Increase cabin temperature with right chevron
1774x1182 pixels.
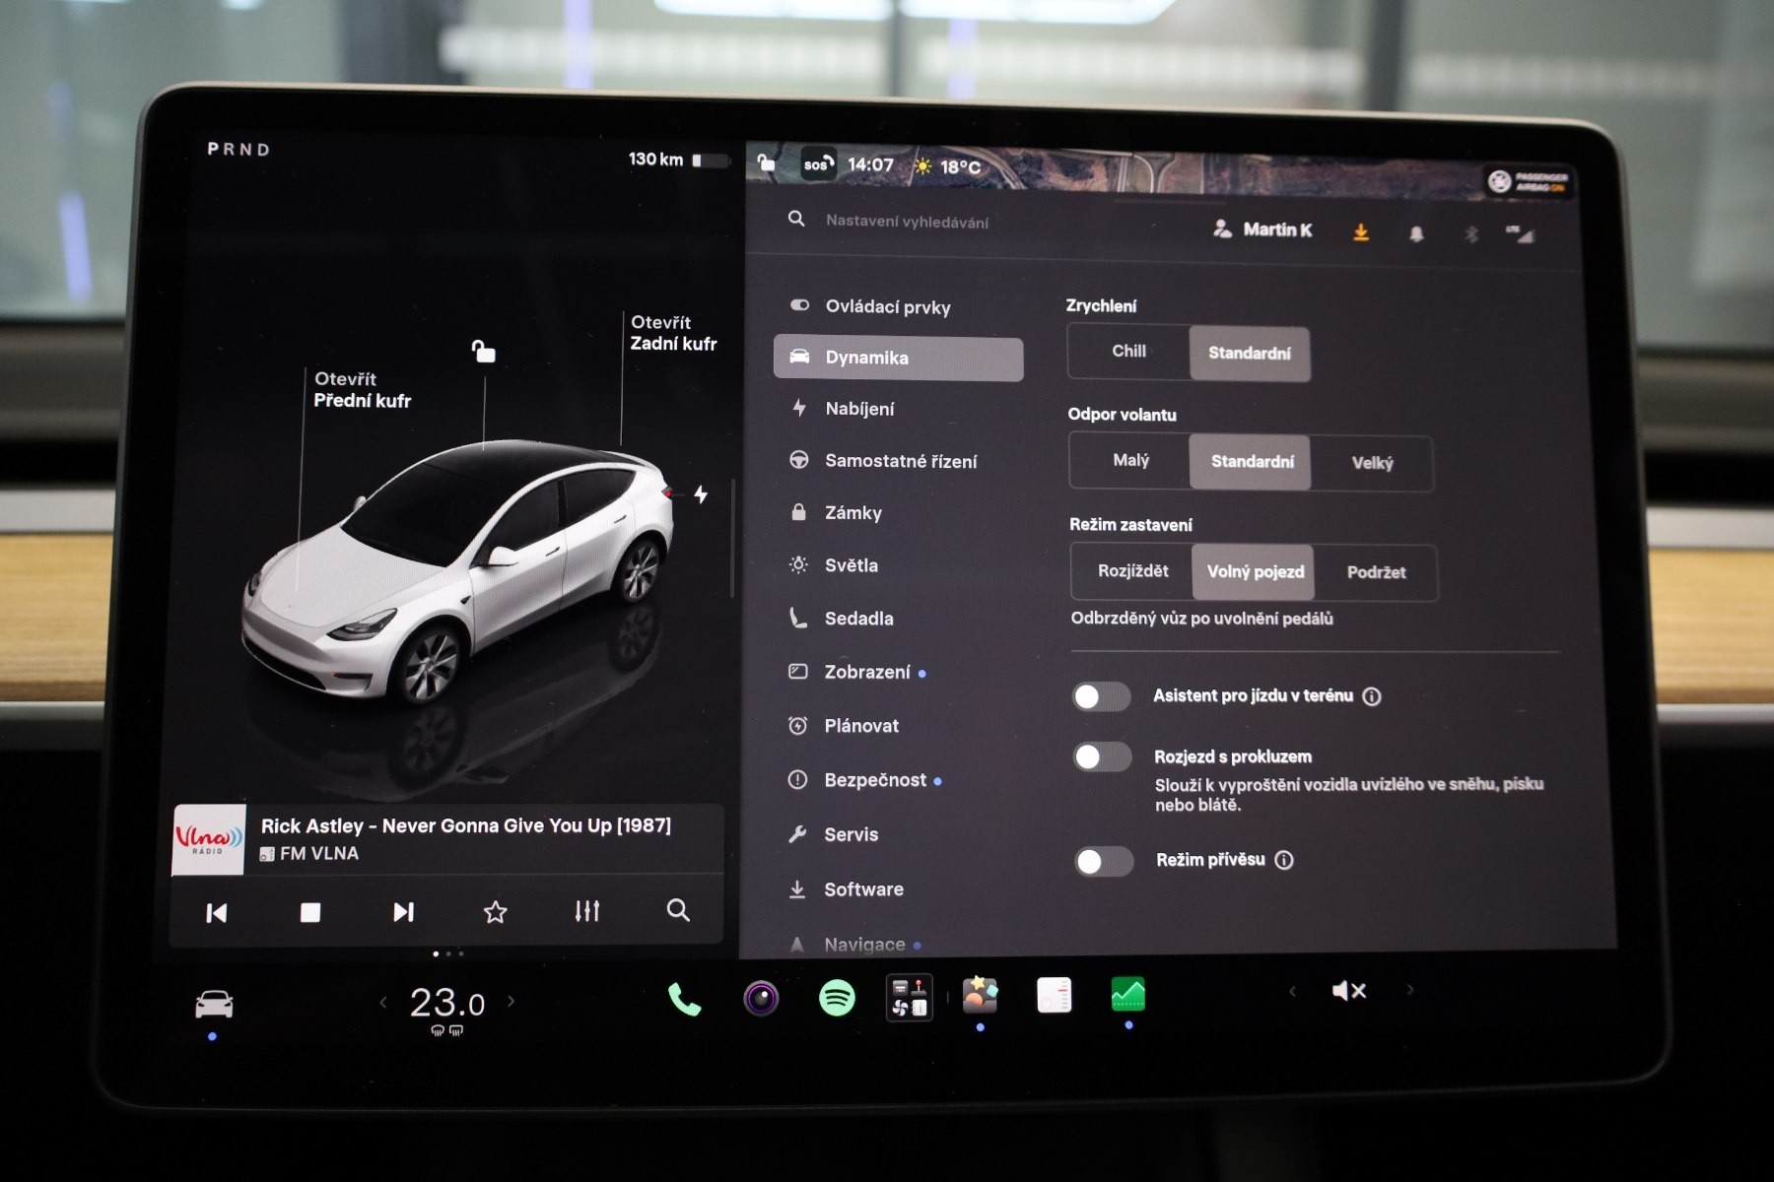click(x=512, y=1001)
